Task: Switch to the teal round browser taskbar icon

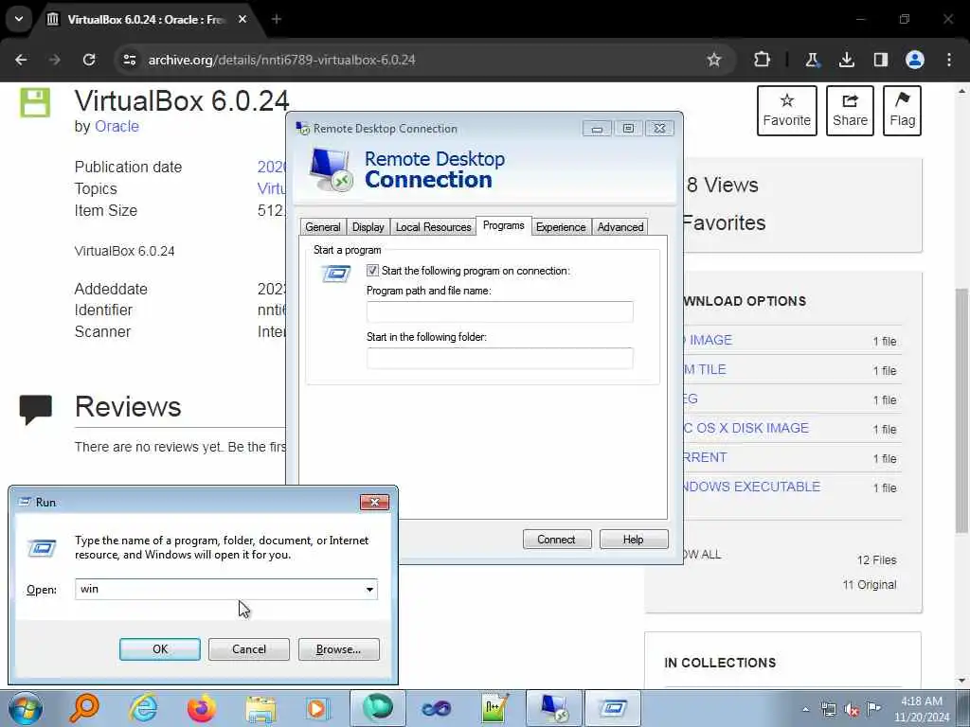Action: [377, 708]
